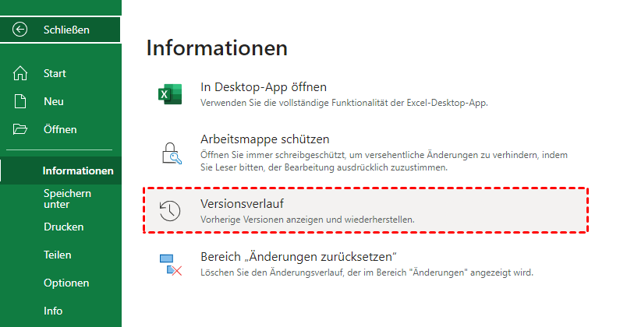Click the Öffnen folder icon
Image resolution: width=627 pixels, height=327 pixels.
tap(20, 129)
